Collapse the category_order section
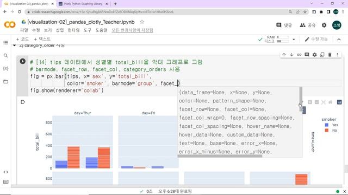Screen dimensions: 348x195 pos(15,45)
